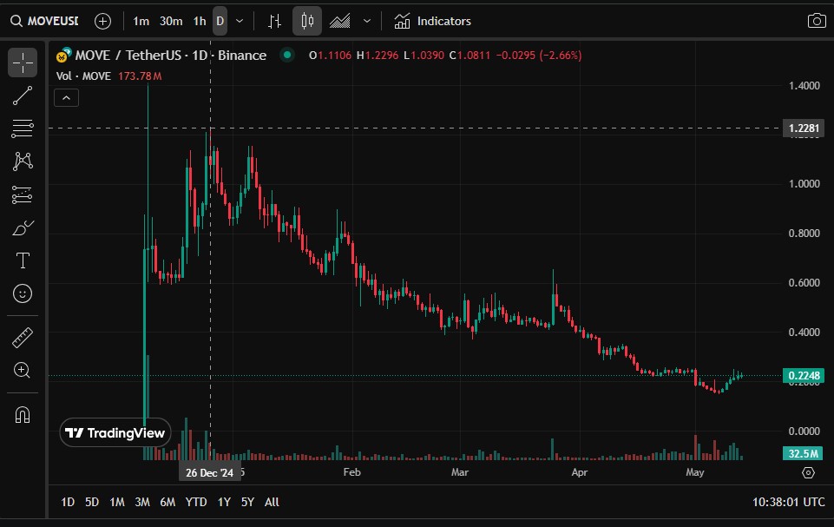Image resolution: width=834 pixels, height=527 pixels.
Task: Click the Feb label on time axis
Action: click(352, 472)
